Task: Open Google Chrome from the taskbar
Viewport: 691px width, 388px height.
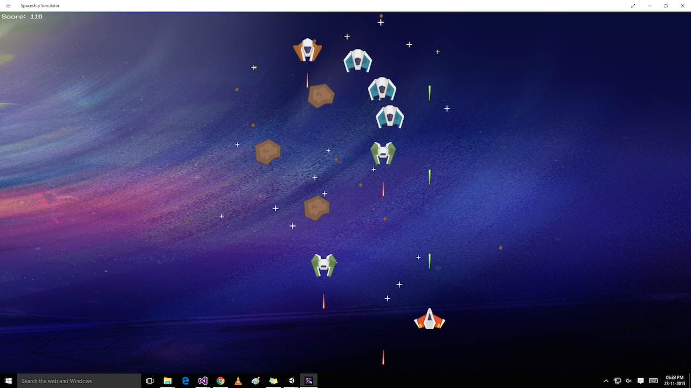Action: coord(220,381)
